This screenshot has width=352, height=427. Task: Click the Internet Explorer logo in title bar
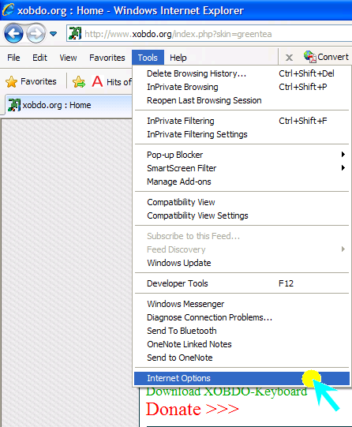tap(8, 10)
